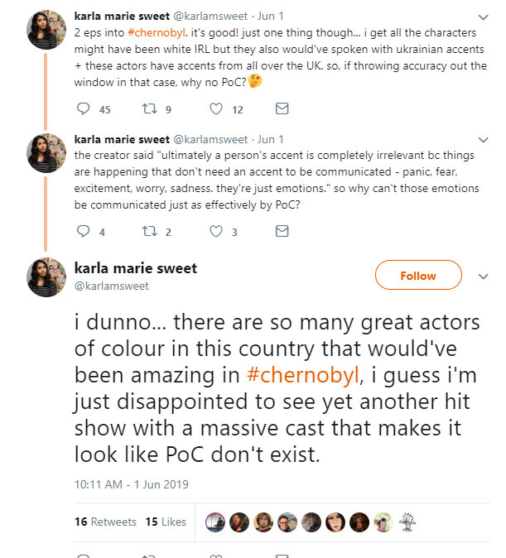Like the second tweet with 3 likes
Screen dimensions: 506x558
[x=216, y=232]
